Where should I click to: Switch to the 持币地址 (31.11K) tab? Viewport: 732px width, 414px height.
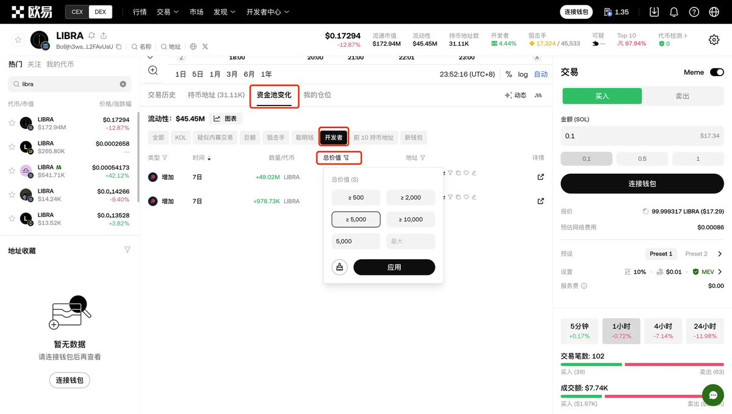click(x=216, y=95)
